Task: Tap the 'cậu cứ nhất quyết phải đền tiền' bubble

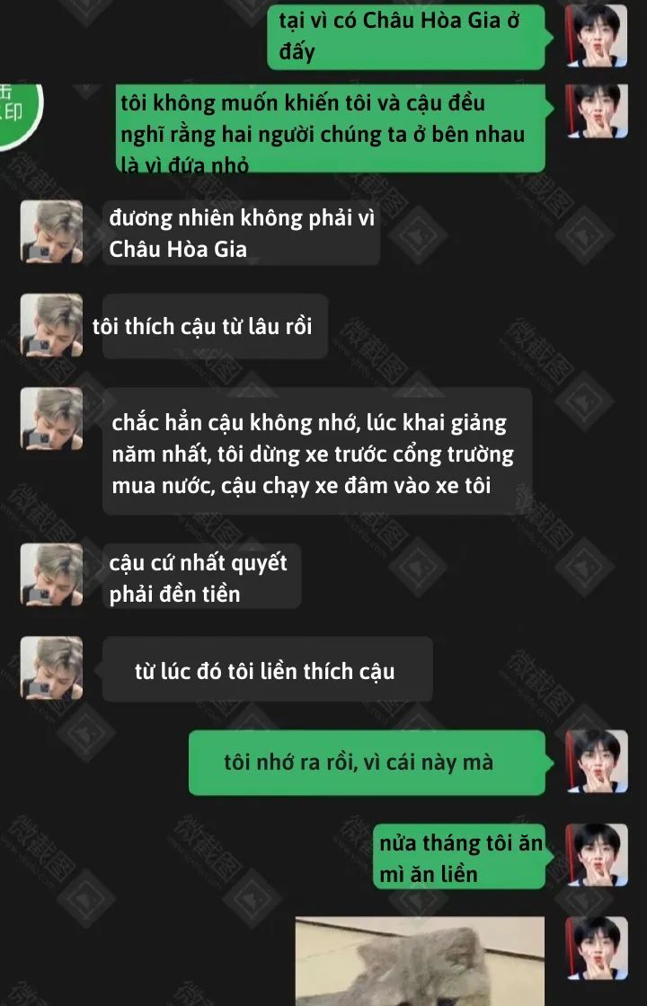Action: point(201,576)
